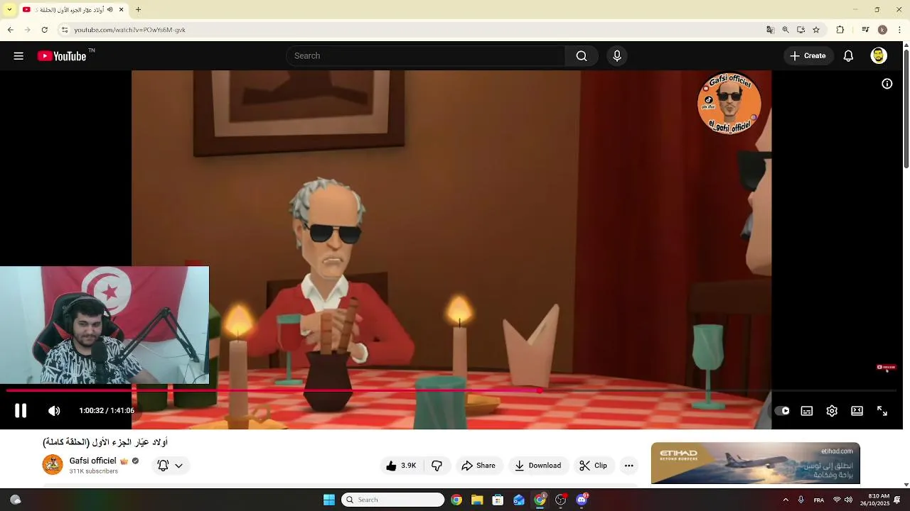
Task: Open Discord from the taskbar
Action: tap(582, 500)
